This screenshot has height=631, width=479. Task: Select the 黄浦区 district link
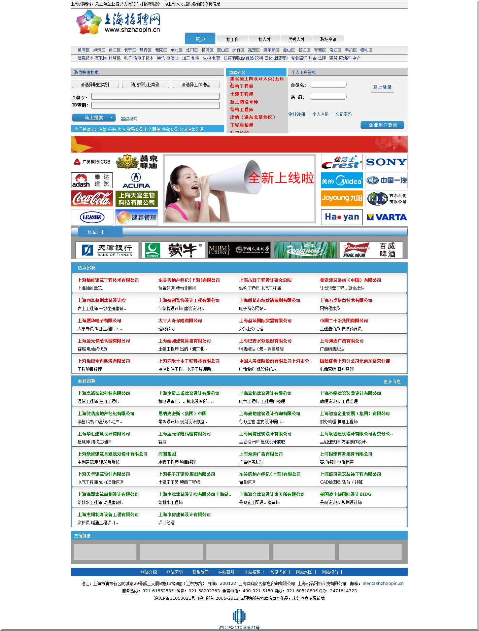pos(83,50)
